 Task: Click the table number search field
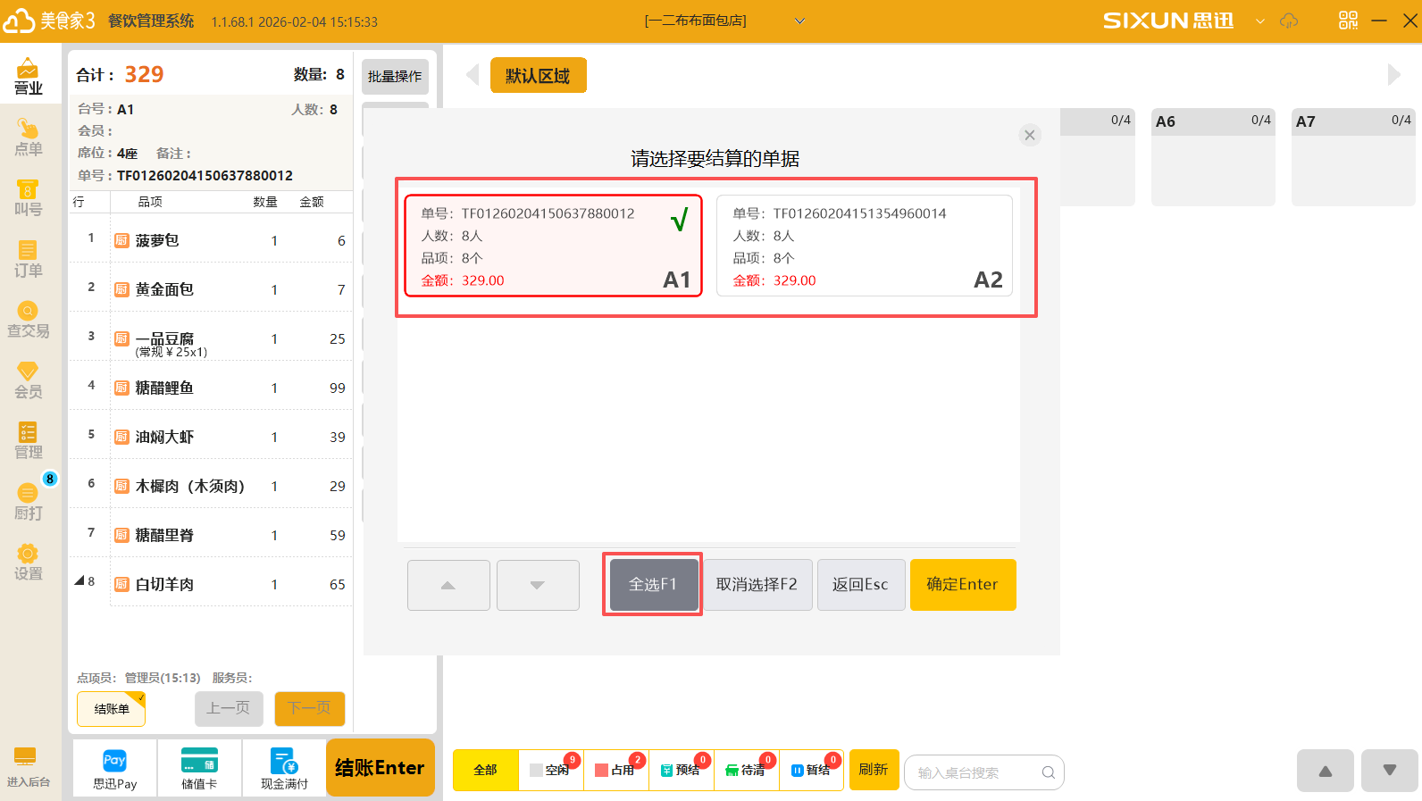pyautogui.click(x=975, y=772)
